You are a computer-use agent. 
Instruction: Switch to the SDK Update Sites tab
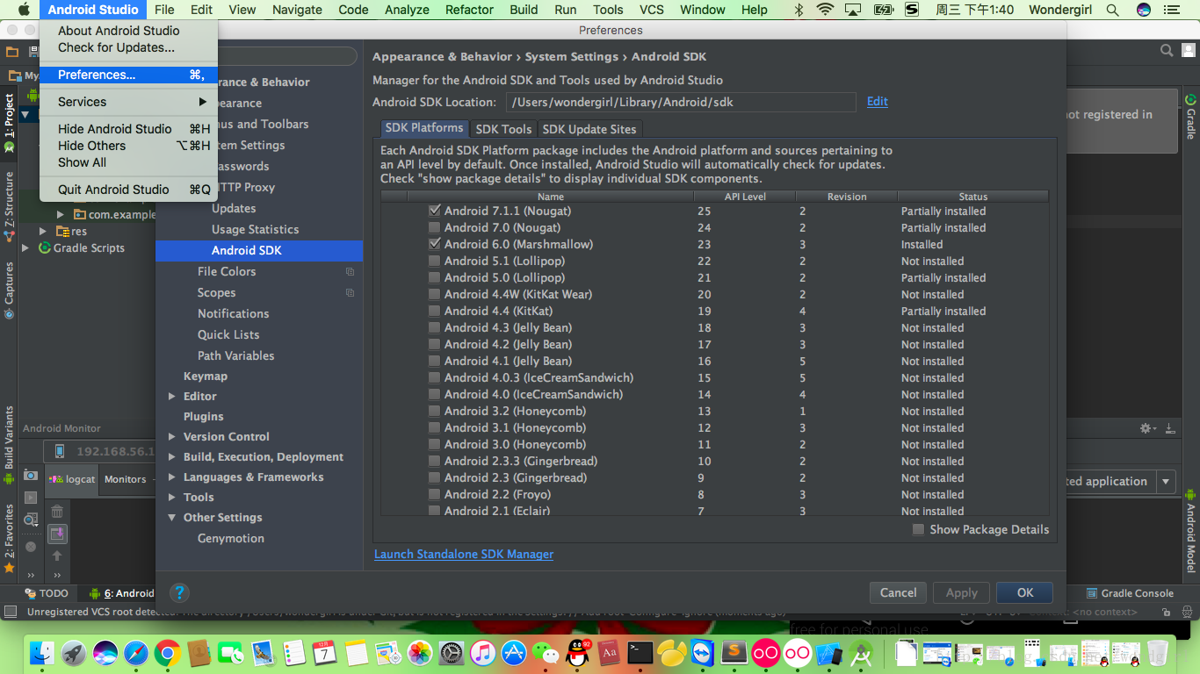point(589,129)
